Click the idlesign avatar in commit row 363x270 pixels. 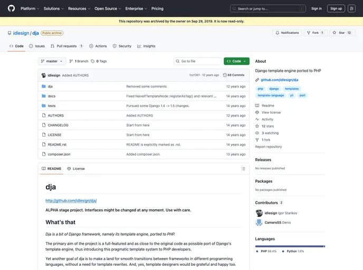(43, 75)
